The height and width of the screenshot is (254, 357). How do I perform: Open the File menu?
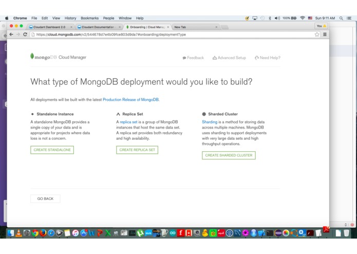pyautogui.click(x=34, y=18)
